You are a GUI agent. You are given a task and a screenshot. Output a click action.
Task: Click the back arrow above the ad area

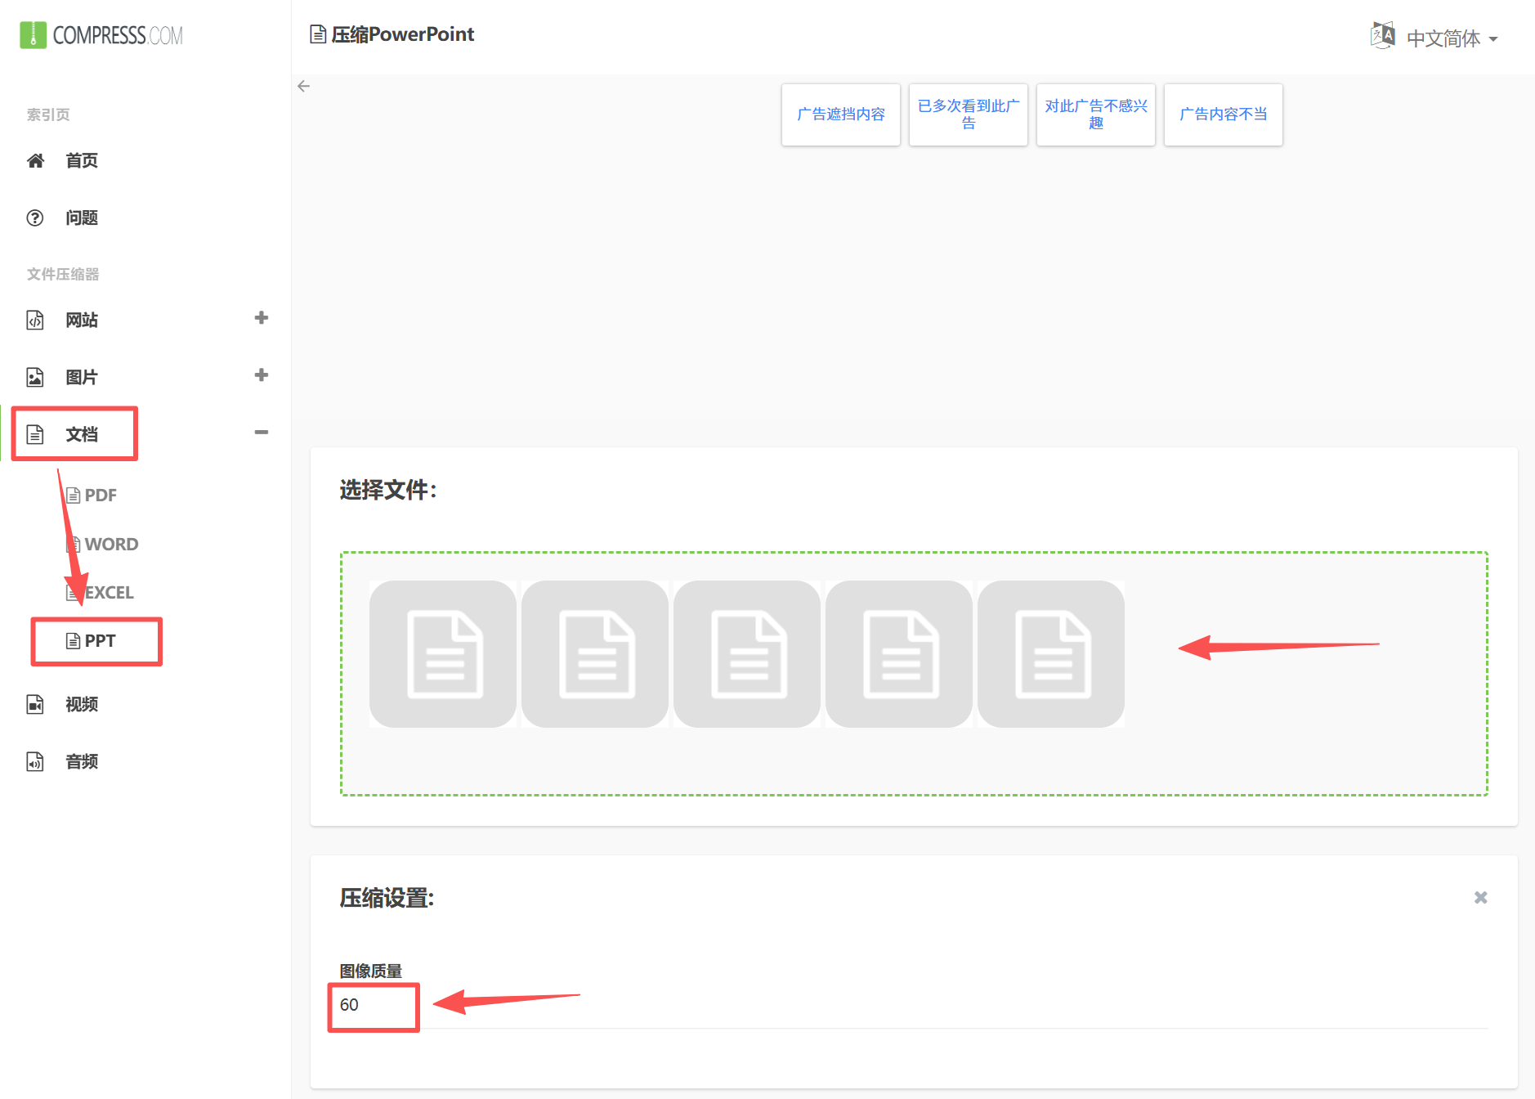[x=303, y=86]
